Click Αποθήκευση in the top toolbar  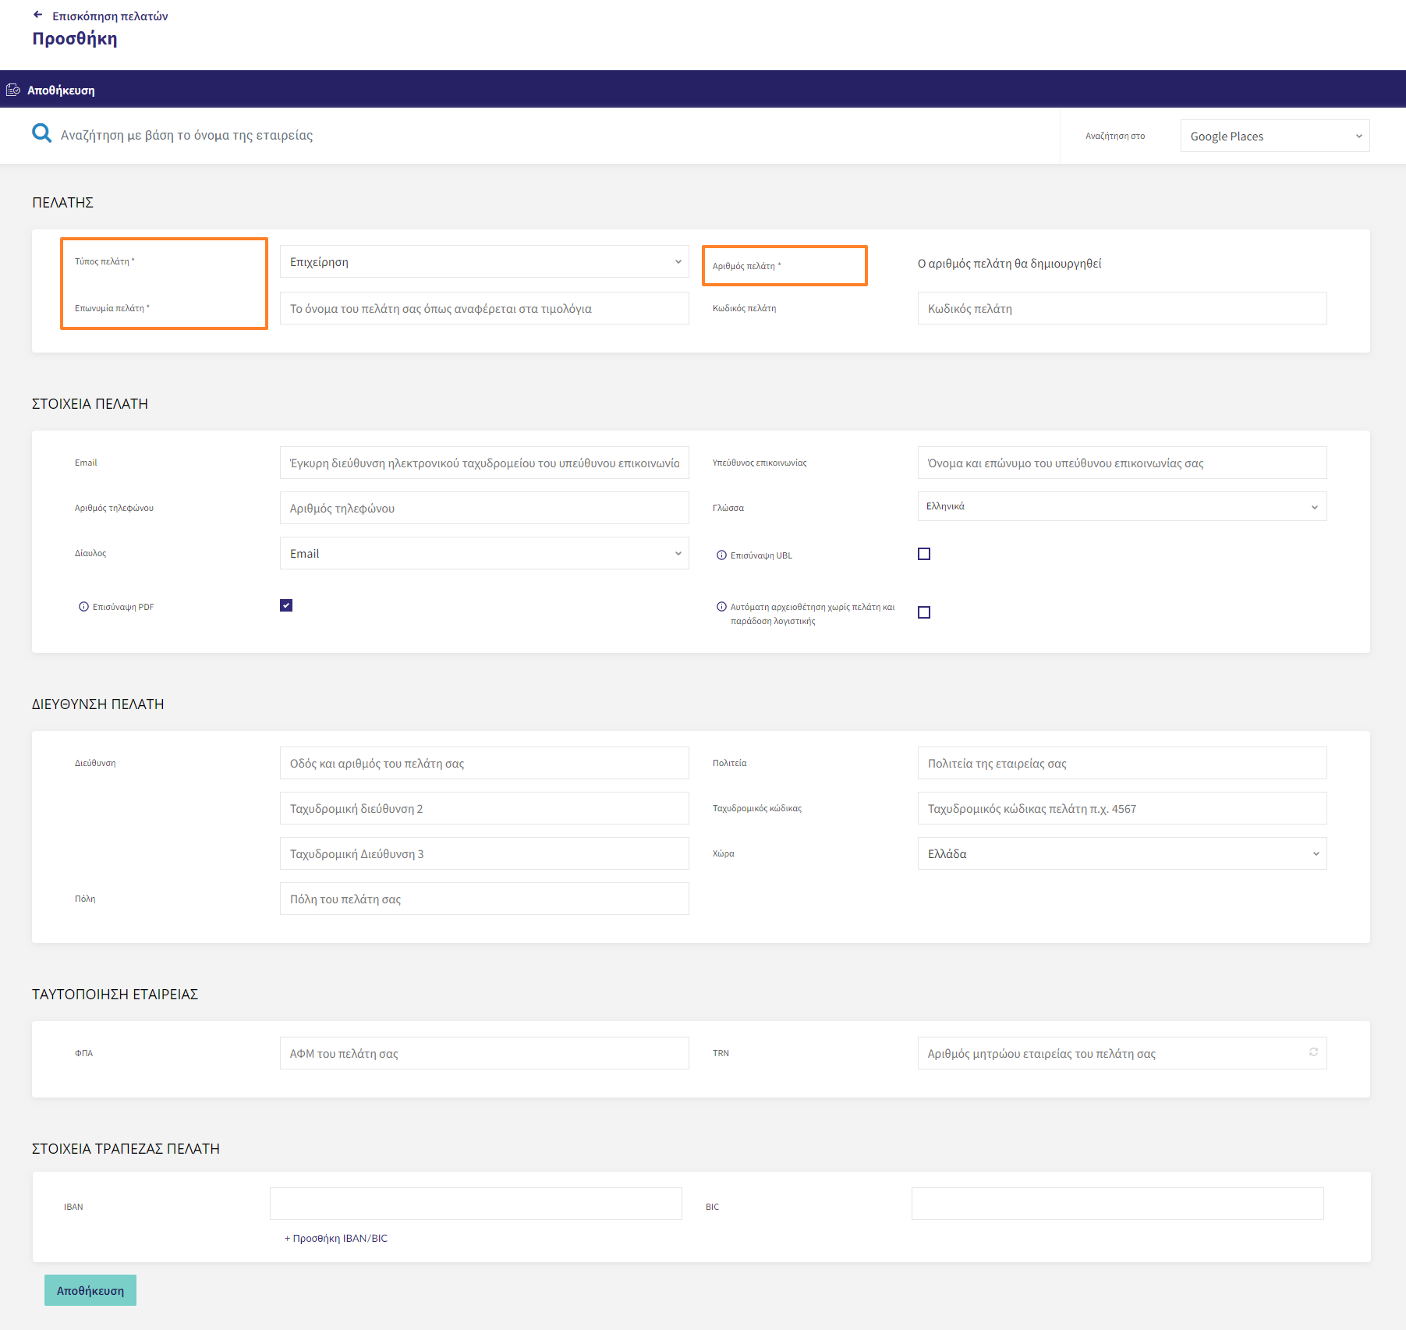61,90
